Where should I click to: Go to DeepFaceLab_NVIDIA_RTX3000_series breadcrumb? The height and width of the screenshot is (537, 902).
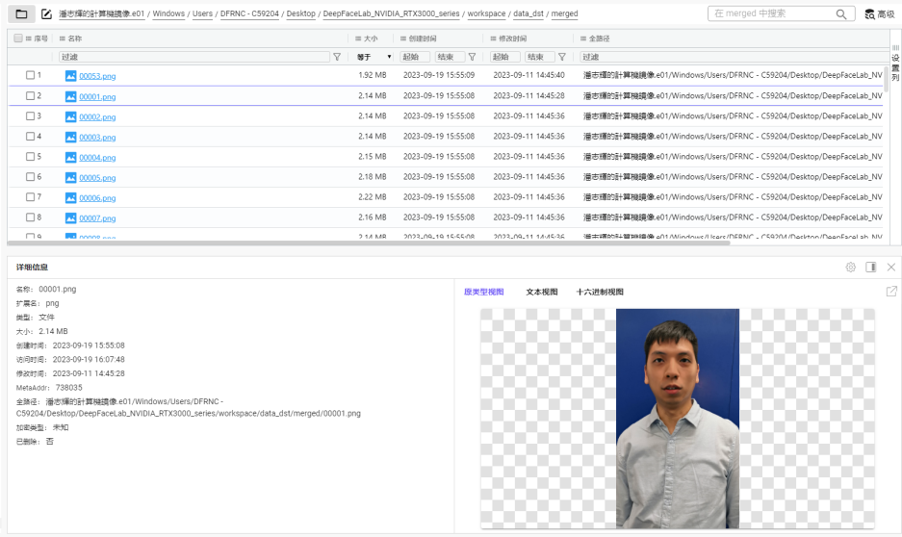[391, 13]
